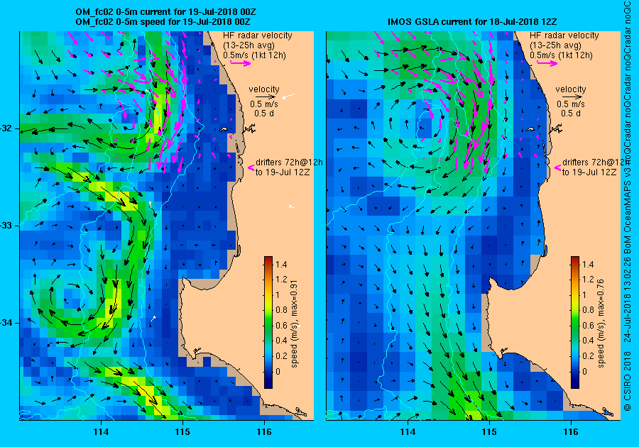Click longitude '115' under left map
Image resolution: width=639 pixels, height=447 pixels.
click(182, 432)
